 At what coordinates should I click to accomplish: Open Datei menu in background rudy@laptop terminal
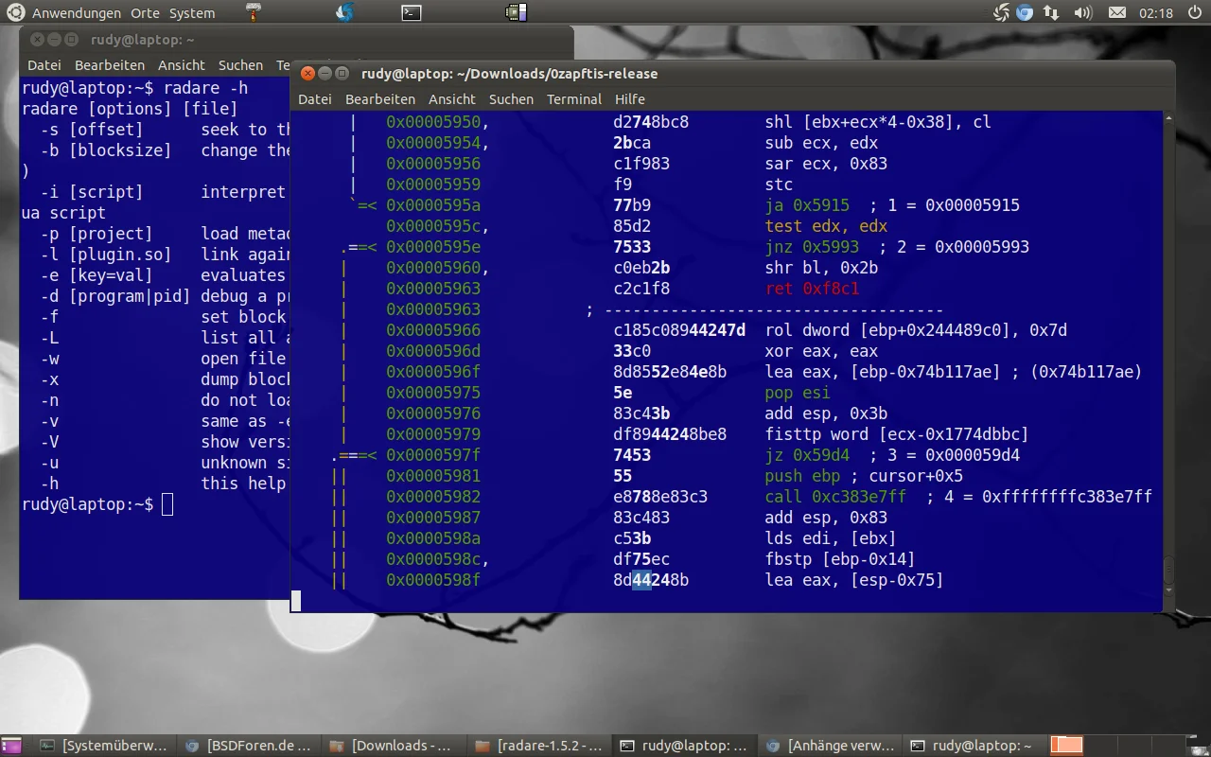pos(44,65)
